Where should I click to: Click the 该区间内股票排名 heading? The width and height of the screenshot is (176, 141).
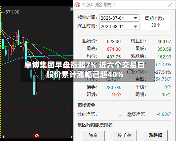95,125
